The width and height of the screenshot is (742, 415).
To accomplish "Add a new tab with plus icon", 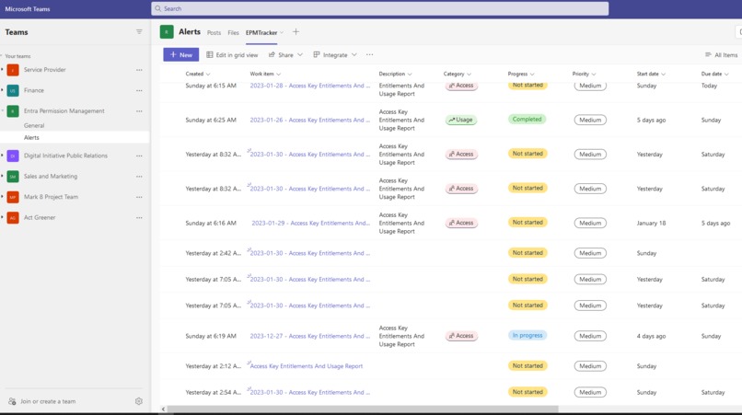I will point(296,31).
